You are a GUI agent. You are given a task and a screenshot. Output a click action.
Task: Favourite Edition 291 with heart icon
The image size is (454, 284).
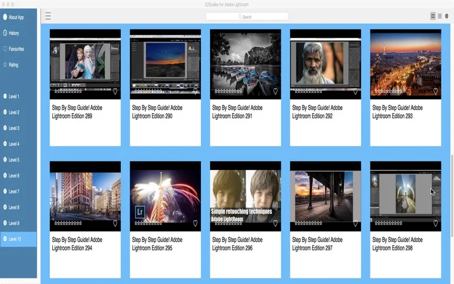click(275, 91)
